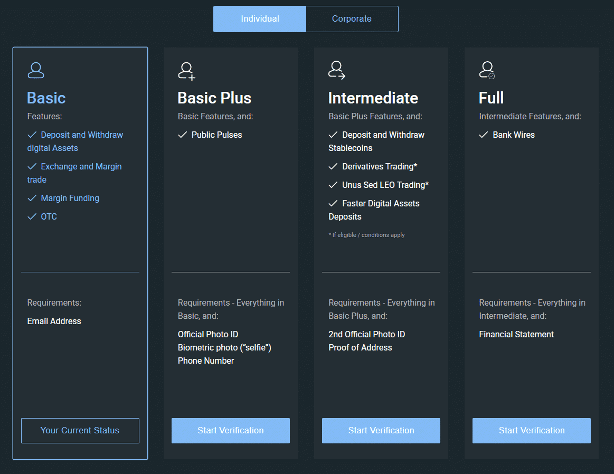Switch to the Corporate tab

[352, 19]
